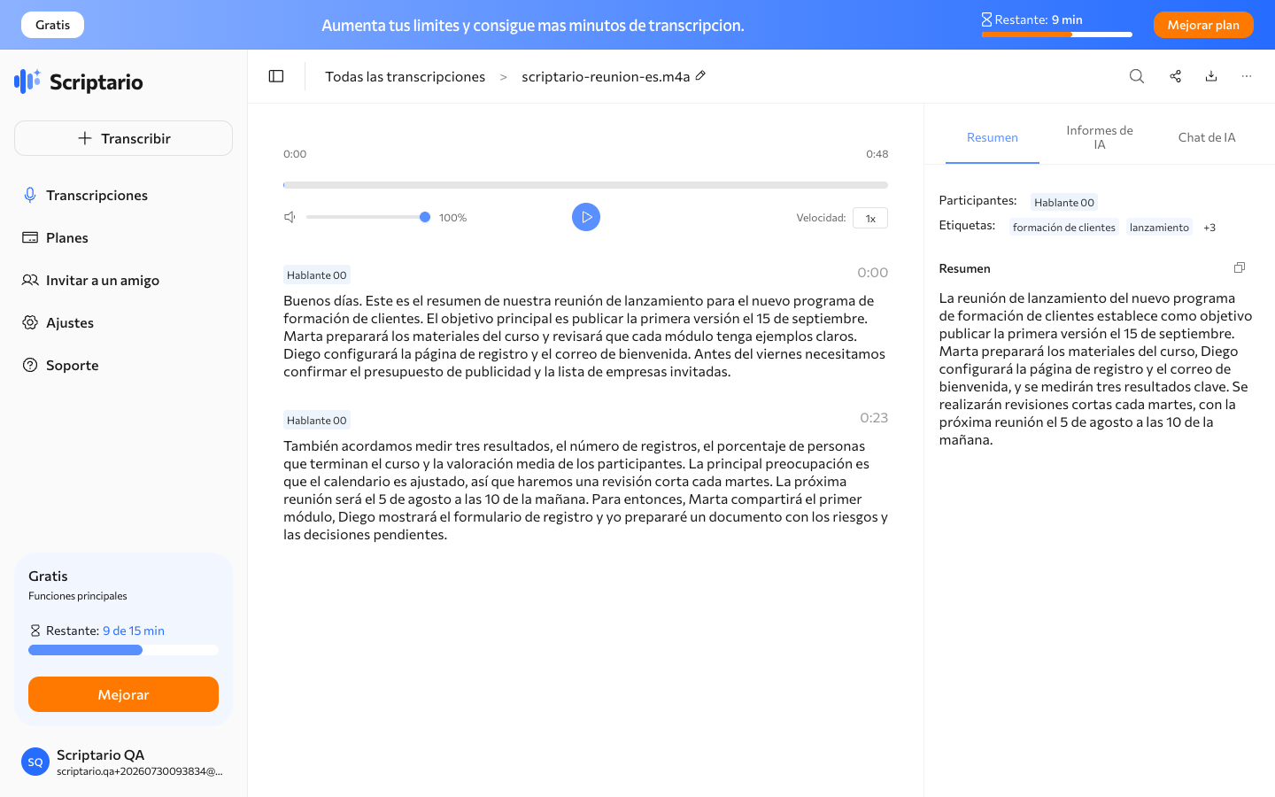Jump to 0:00 transcript timestamp
This screenshot has width=1275, height=797.
coord(872,273)
